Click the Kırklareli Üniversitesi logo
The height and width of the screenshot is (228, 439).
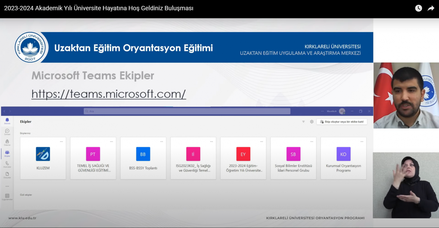click(30, 47)
